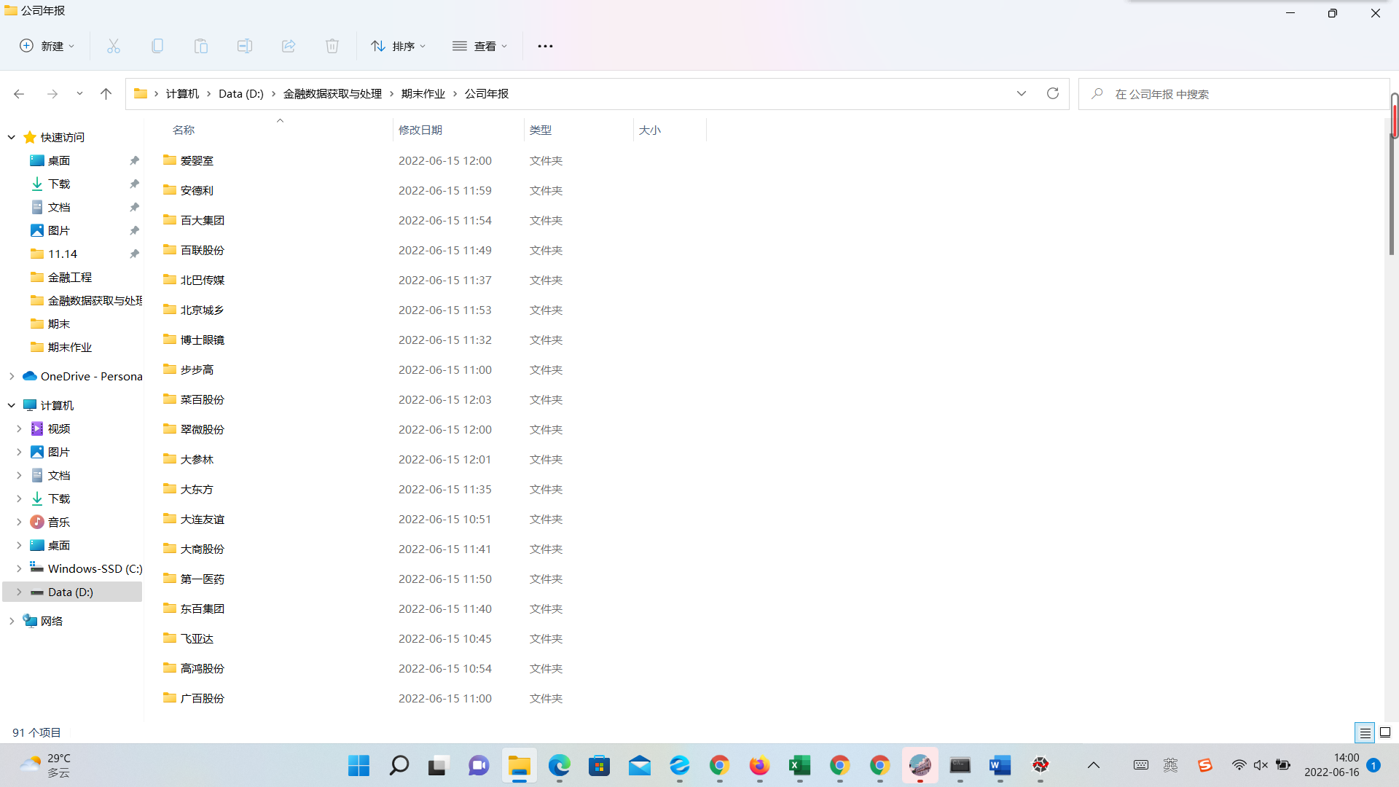Open recent locations dropdown arrow
1399x787 pixels.
(79, 94)
